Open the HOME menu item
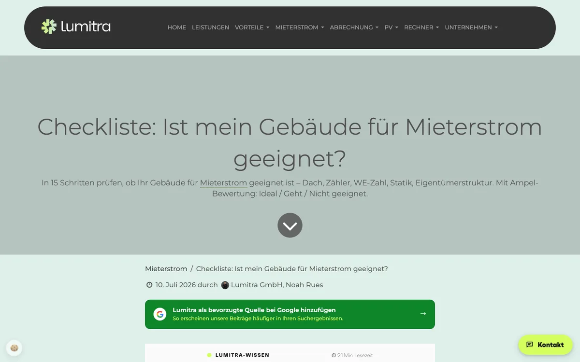 click(177, 28)
